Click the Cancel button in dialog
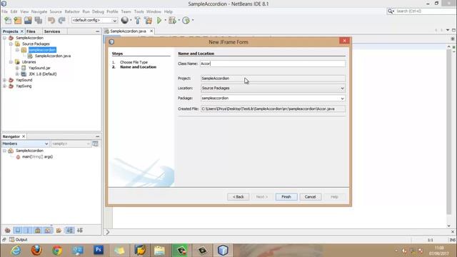This screenshot has height=257, width=457. pyautogui.click(x=311, y=197)
